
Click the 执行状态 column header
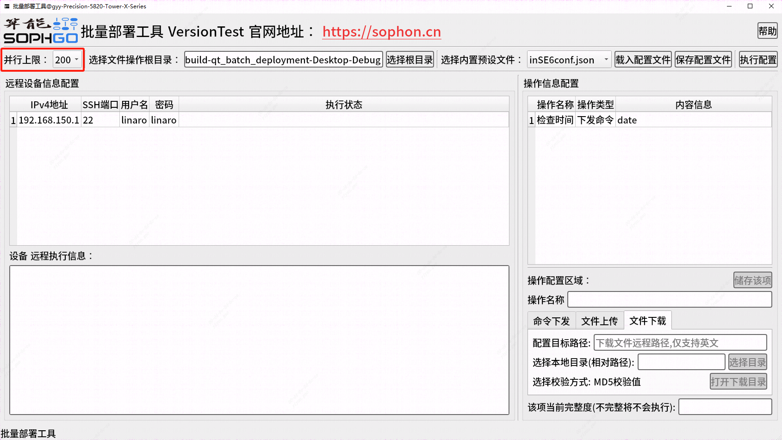point(343,105)
